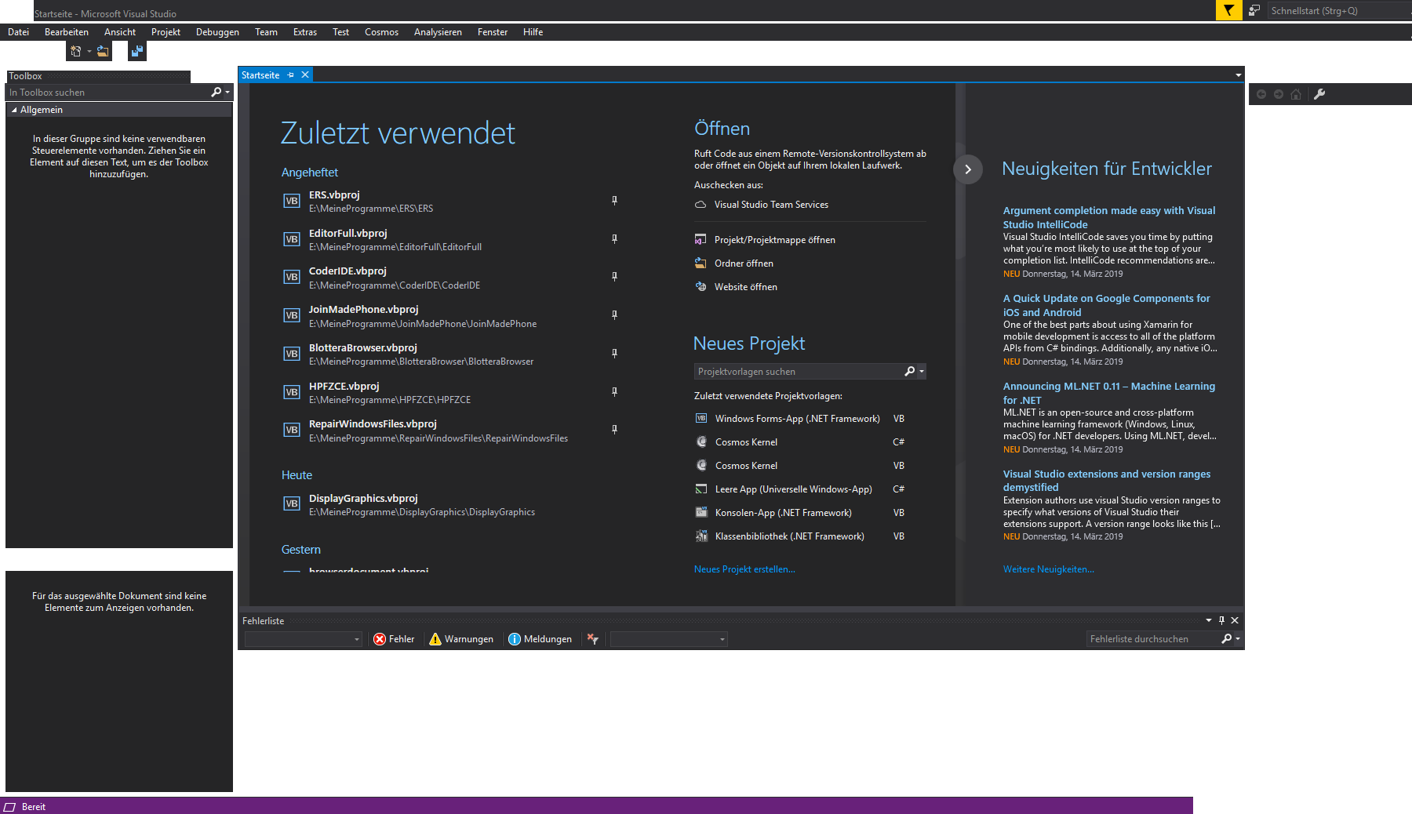Viewport: 1412px width, 814px height.
Task: Click the project template search magnifier icon
Action: (x=910, y=372)
